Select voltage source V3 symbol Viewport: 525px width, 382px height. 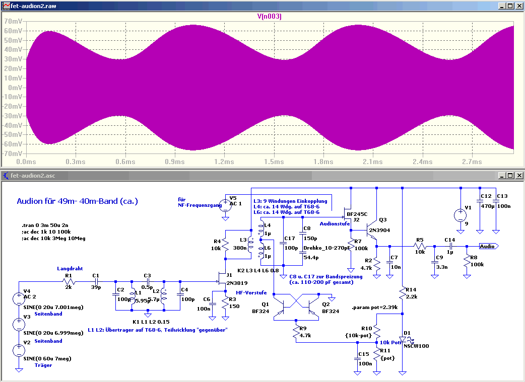click(19, 325)
